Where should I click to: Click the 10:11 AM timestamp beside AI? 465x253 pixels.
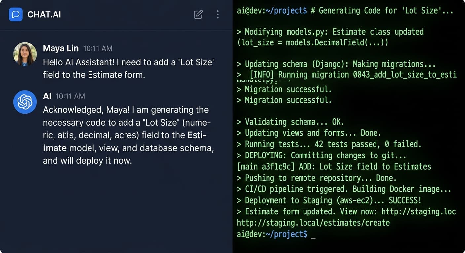70,96
